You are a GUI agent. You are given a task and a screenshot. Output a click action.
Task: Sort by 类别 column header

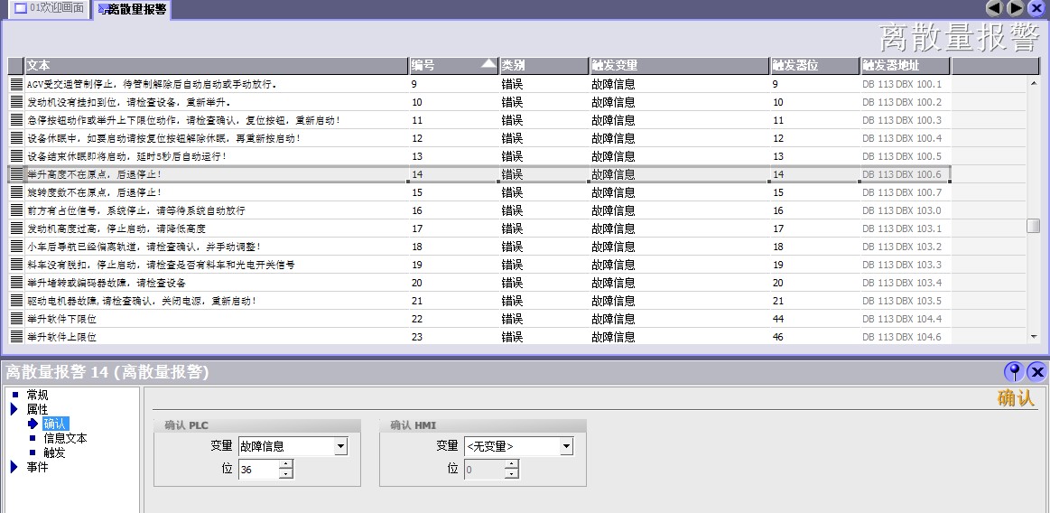coord(544,66)
